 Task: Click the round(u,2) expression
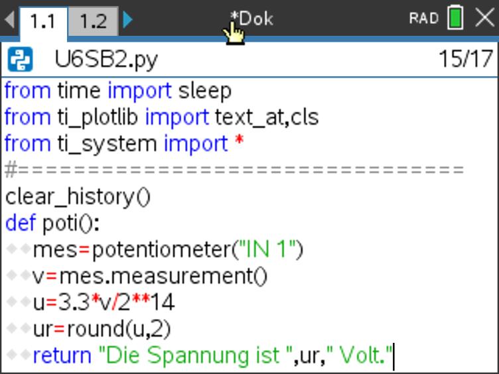pos(127,330)
